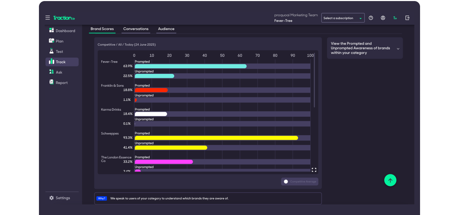This screenshot has height=215, width=459.
Task: Open Track from the sidebar
Action: click(62, 62)
